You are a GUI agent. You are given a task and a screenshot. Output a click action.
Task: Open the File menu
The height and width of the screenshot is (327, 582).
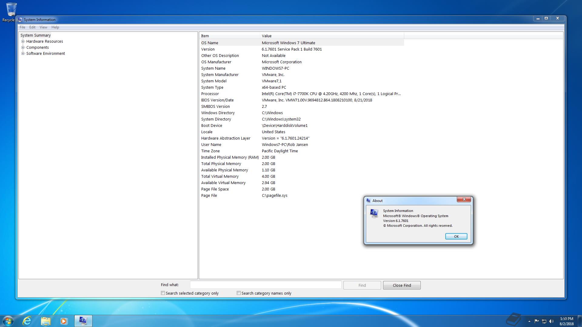[22, 27]
